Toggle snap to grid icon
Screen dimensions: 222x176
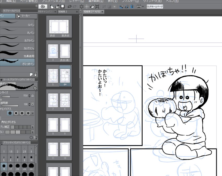pos(132,7)
